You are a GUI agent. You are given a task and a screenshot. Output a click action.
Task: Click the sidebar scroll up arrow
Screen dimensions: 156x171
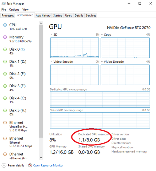(41, 23)
